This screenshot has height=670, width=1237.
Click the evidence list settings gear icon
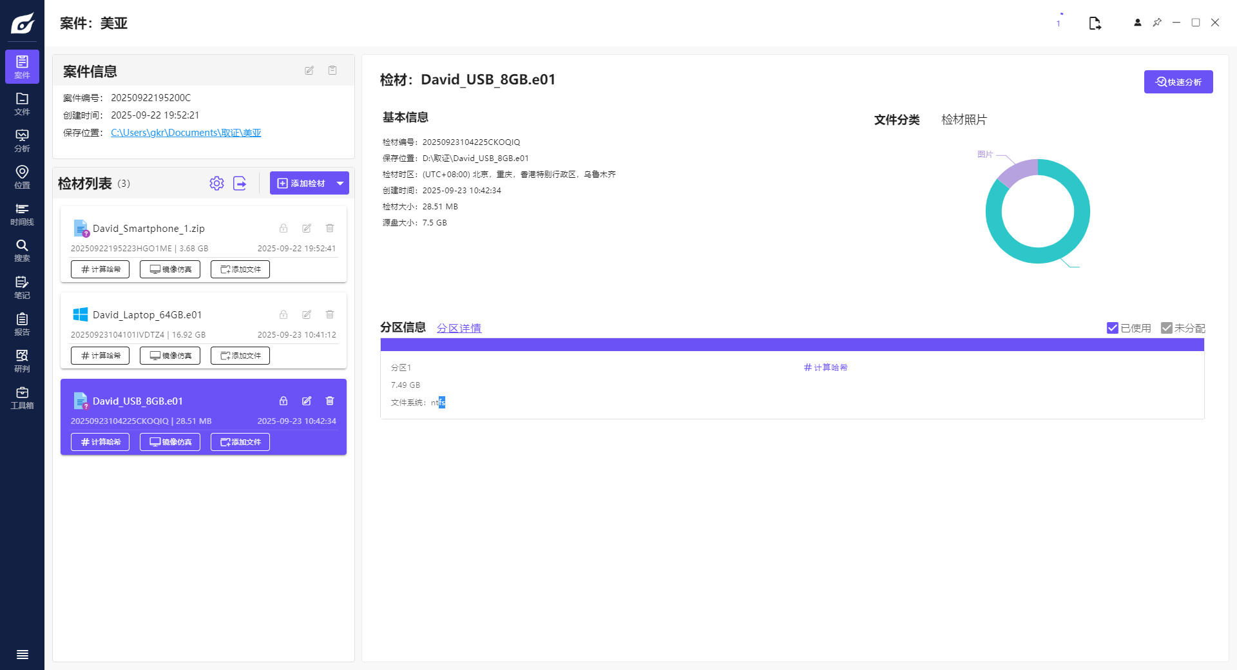216,184
